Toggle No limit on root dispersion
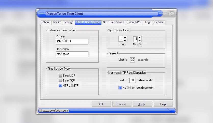 point(120,88)
